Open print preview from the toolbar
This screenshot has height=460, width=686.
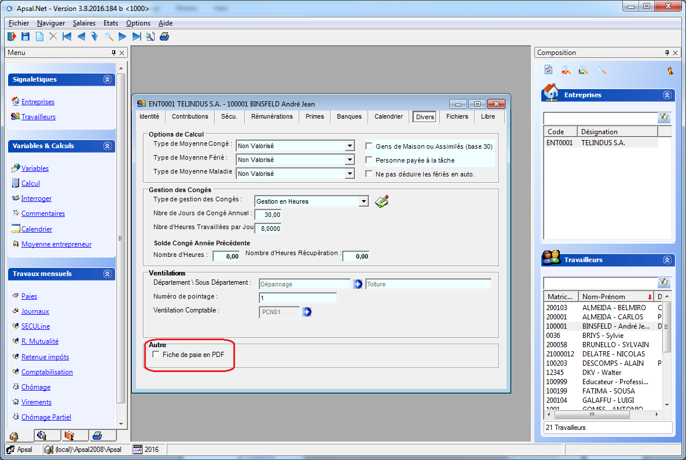coord(151,36)
